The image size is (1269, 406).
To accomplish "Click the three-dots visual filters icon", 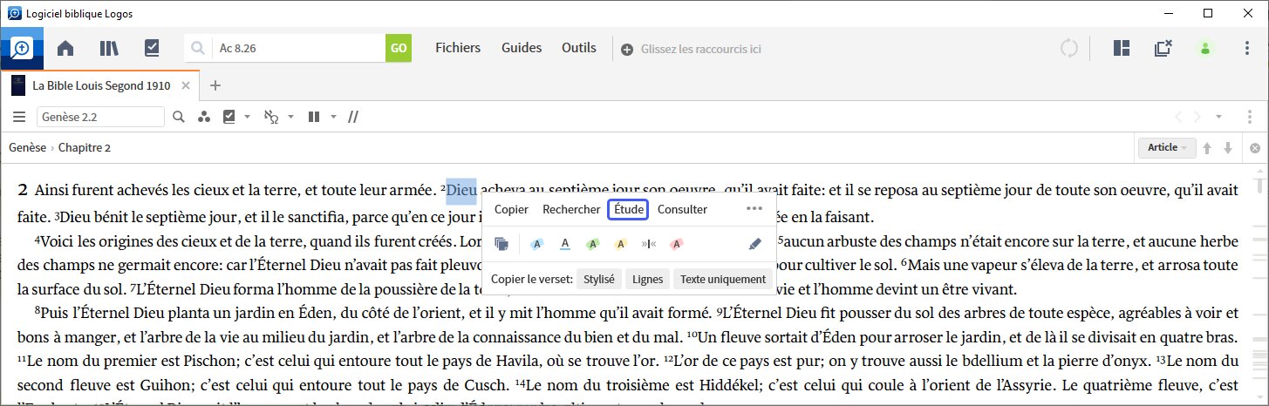I will [204, 117].
